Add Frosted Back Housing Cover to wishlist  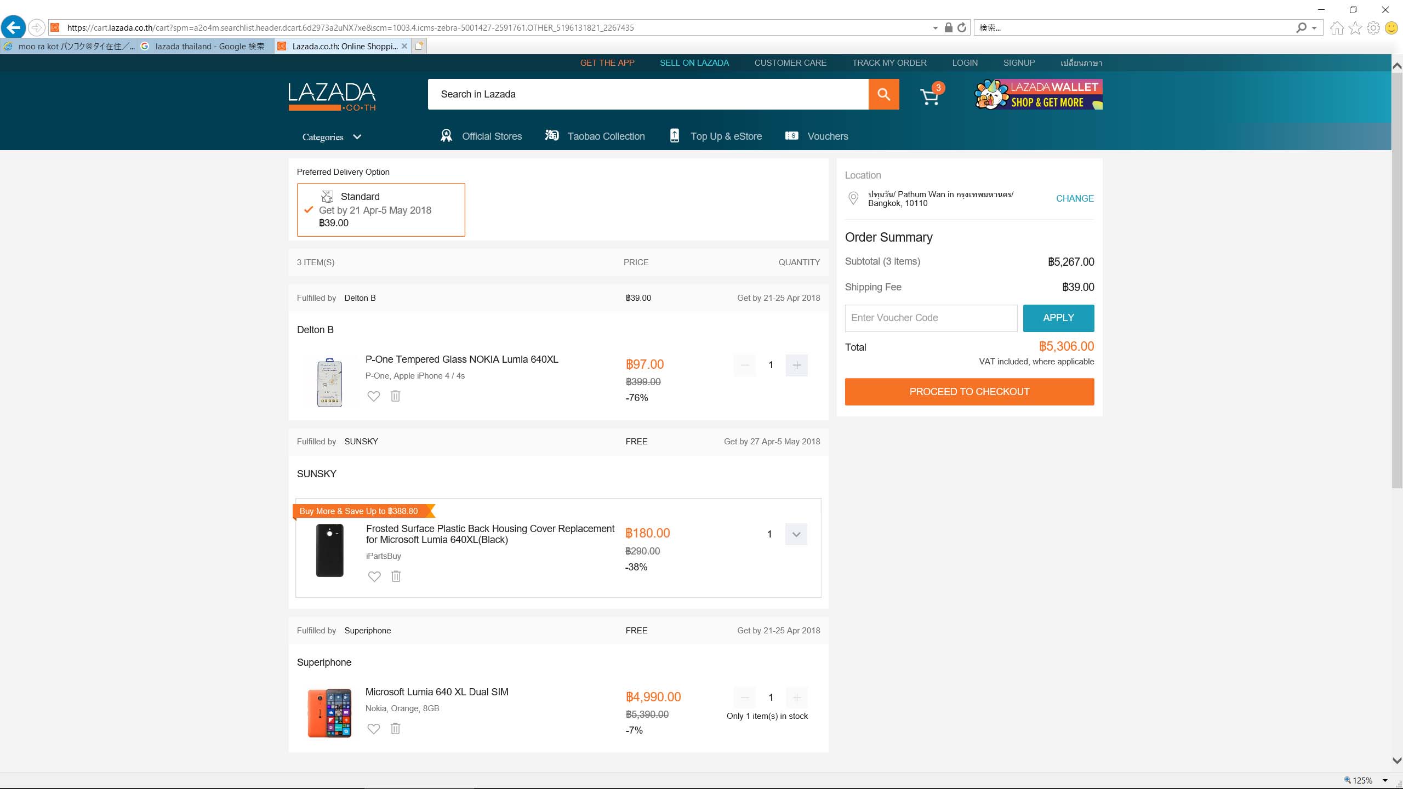374,576
